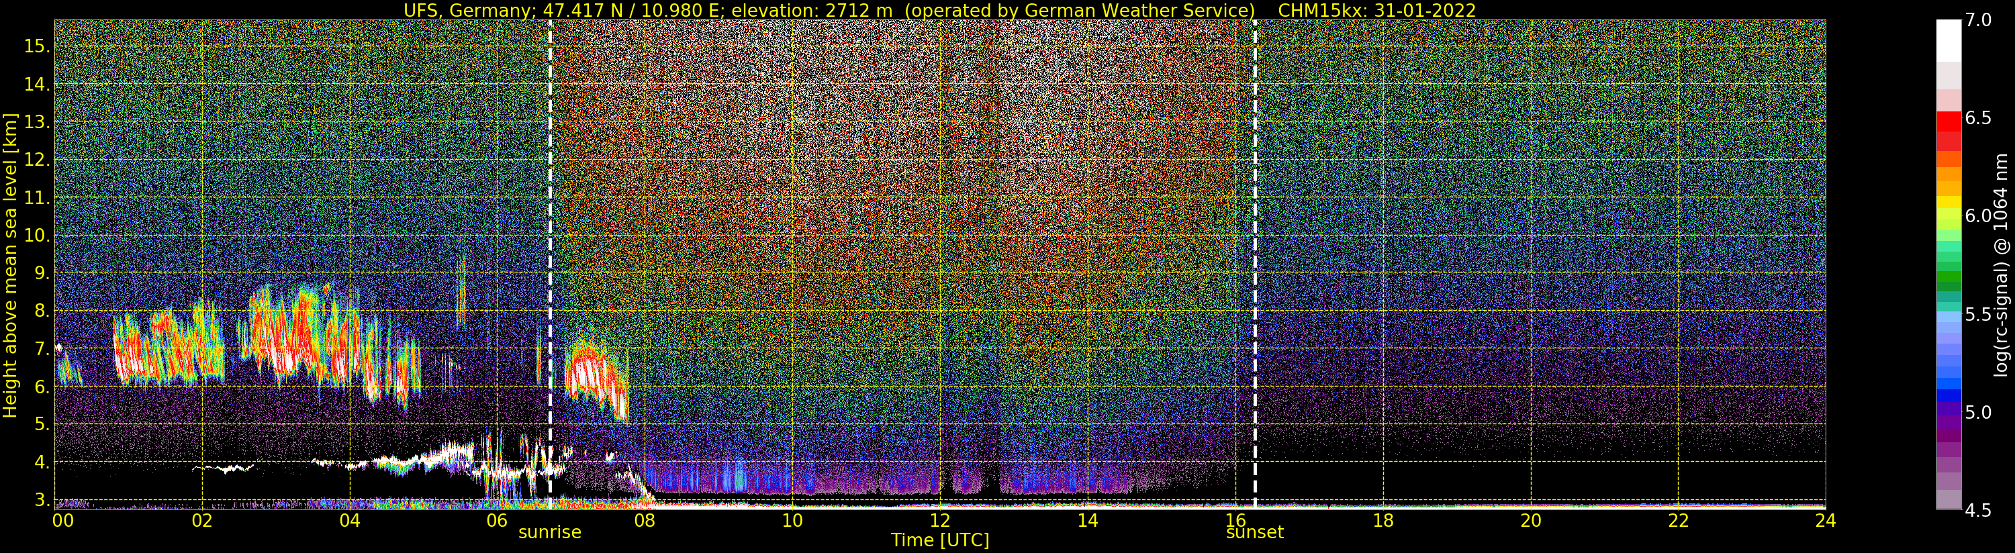This screenshot has width=2015, height=553.
Task: Click the 7.0 colorbar value
Action: tap(1978, 20)
